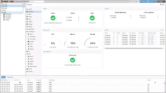Image resolution: width=166 pixels, height=93 pixels.
Task: Expand the Firewall submenu arrow
Action: click(40, 72)
